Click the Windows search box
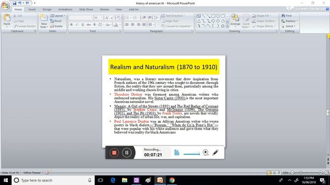The height and width of the screenshot is (185, 330). tap(53, 180)
